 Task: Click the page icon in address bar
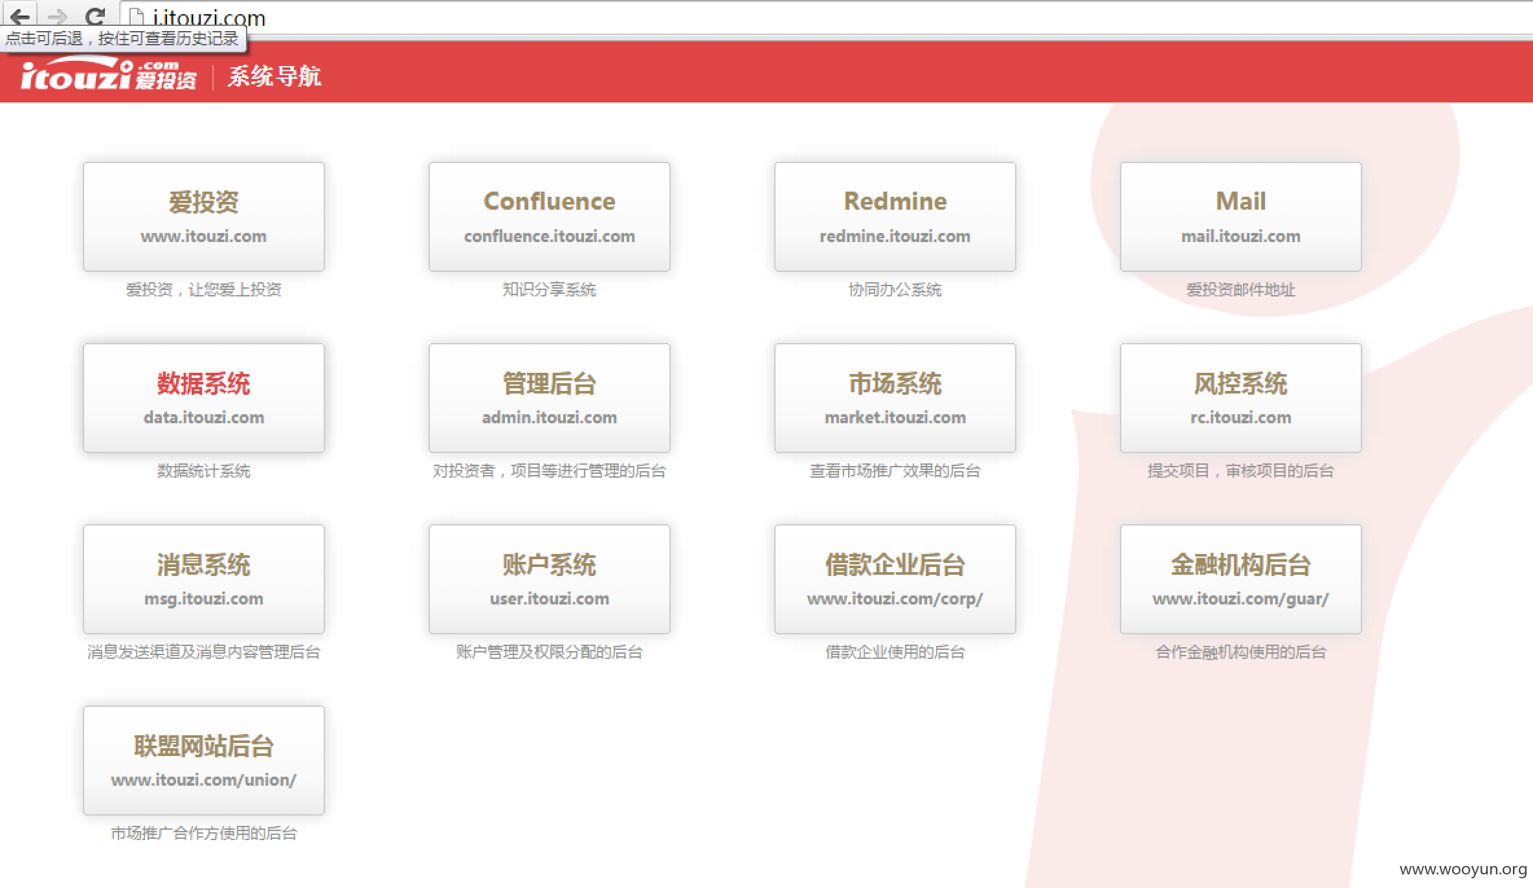coord(137,16)
